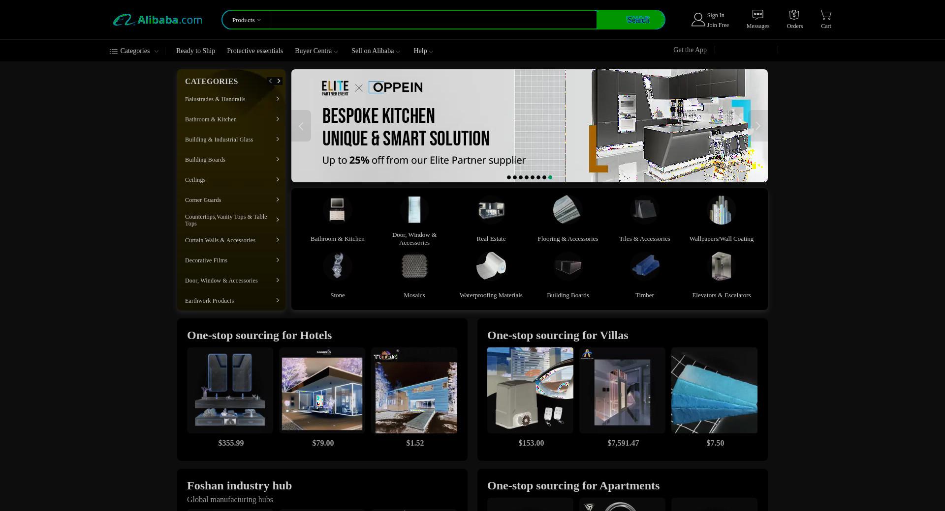Viewport: 945px width, 511px height.
Task: Click into the search input field
Action: click(x=433, y=20)
